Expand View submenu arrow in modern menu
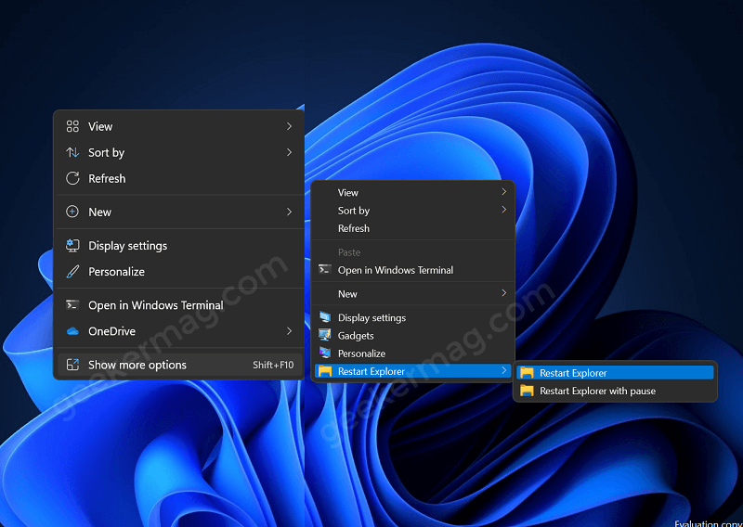 [289, 126]
